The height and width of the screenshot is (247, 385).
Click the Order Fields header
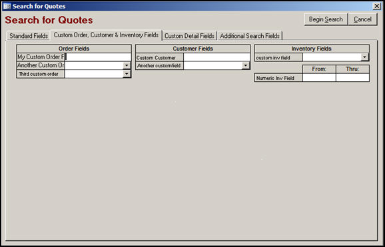coord(74,49)
